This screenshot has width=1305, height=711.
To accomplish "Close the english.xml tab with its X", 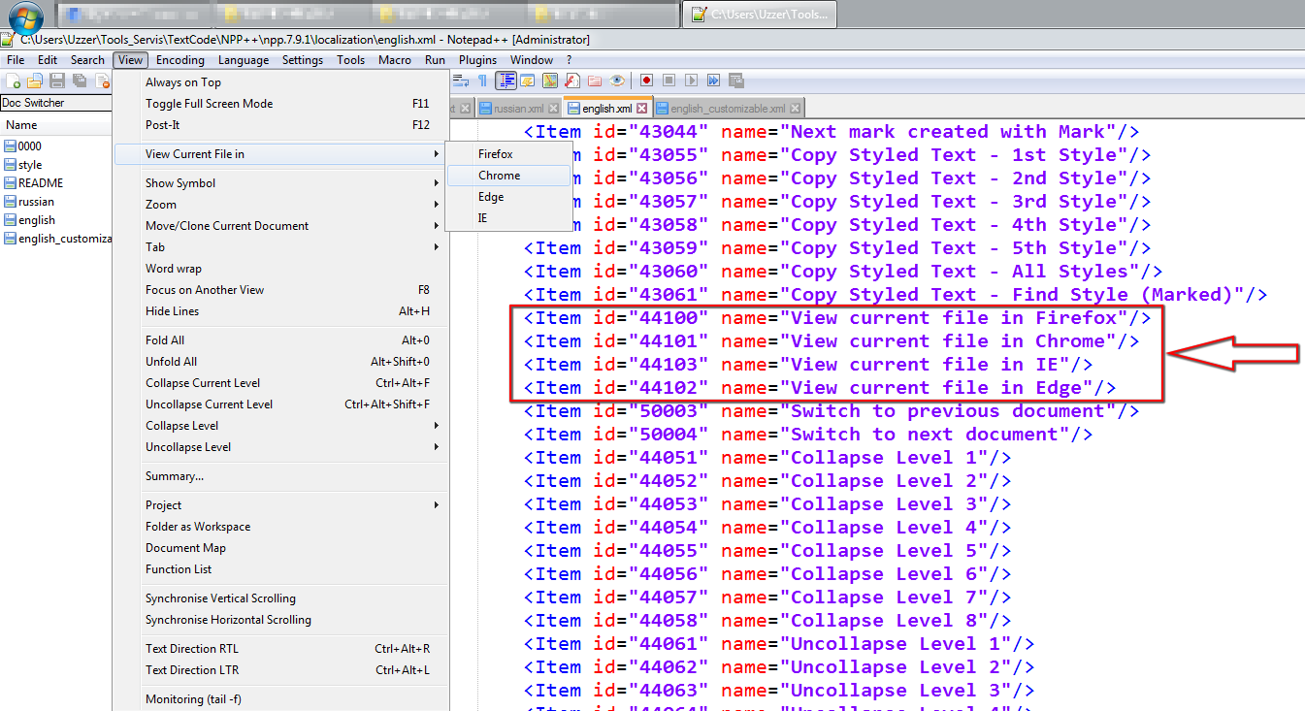I will click(641, 109).
